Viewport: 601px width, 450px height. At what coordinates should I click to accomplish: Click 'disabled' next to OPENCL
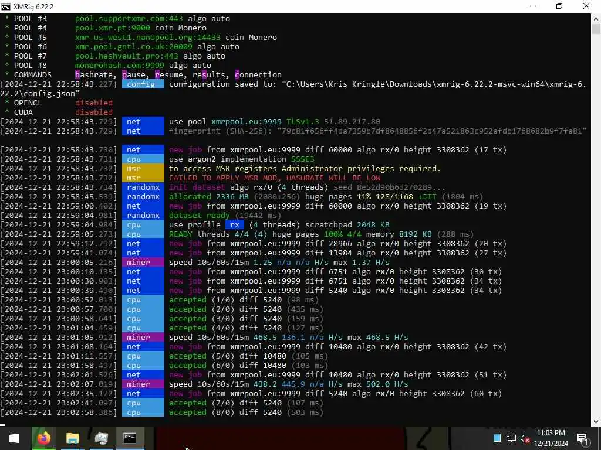click(94, 103)
